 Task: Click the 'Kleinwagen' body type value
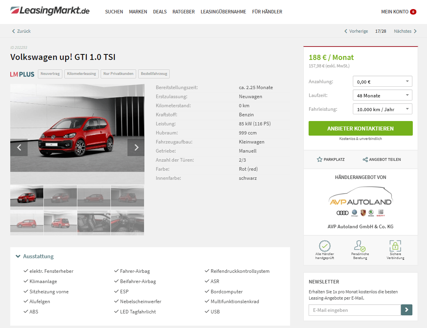251,142
